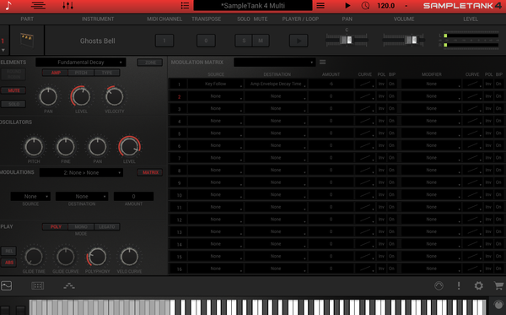
Task: Open the macro knob icon in bottom bar
Action: [439, 285]
